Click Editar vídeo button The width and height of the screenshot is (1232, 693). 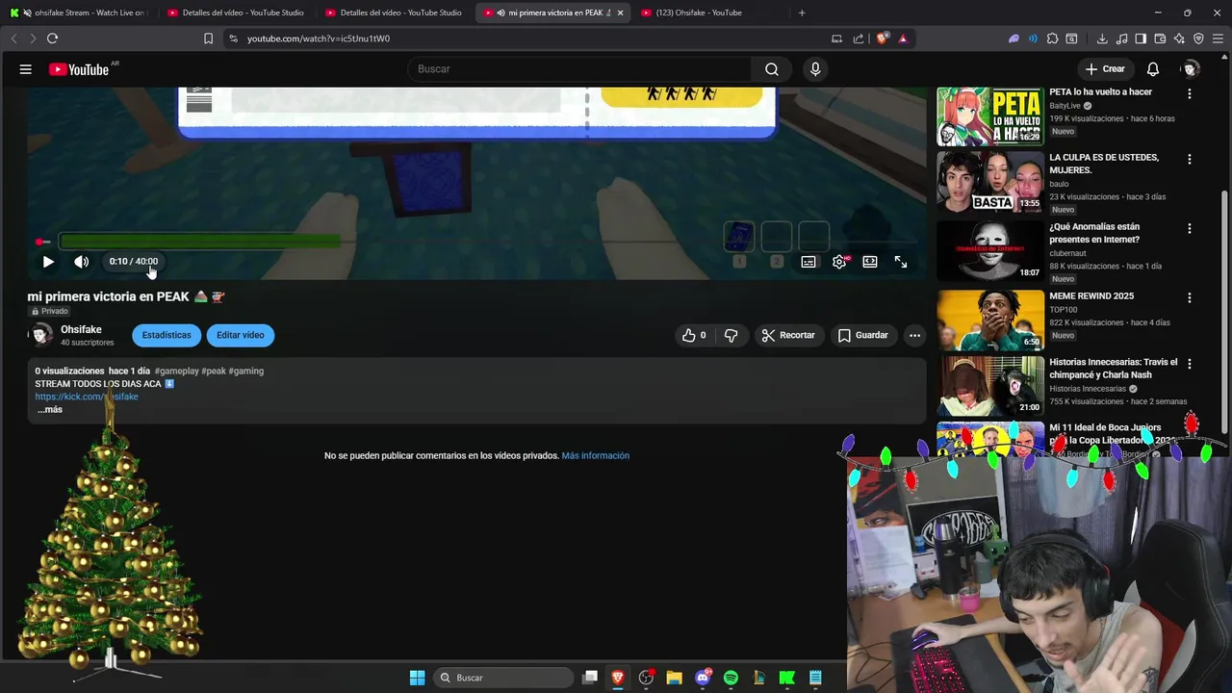[x=241, y=335]
